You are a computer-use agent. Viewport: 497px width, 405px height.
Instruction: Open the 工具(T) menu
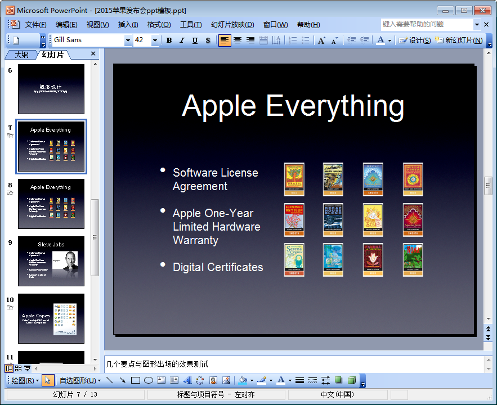[191, 25]
